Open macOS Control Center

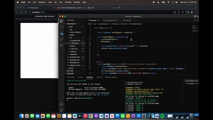(176, 2)
